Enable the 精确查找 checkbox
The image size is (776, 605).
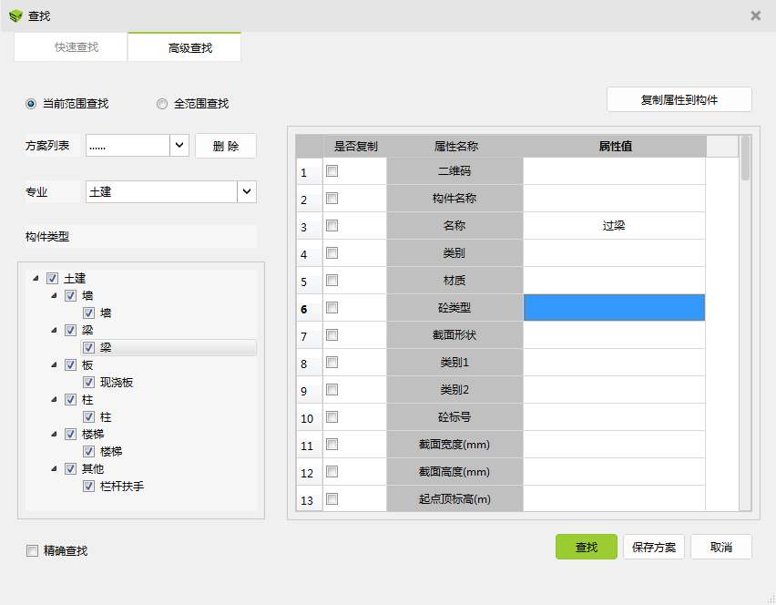(32, 550)
